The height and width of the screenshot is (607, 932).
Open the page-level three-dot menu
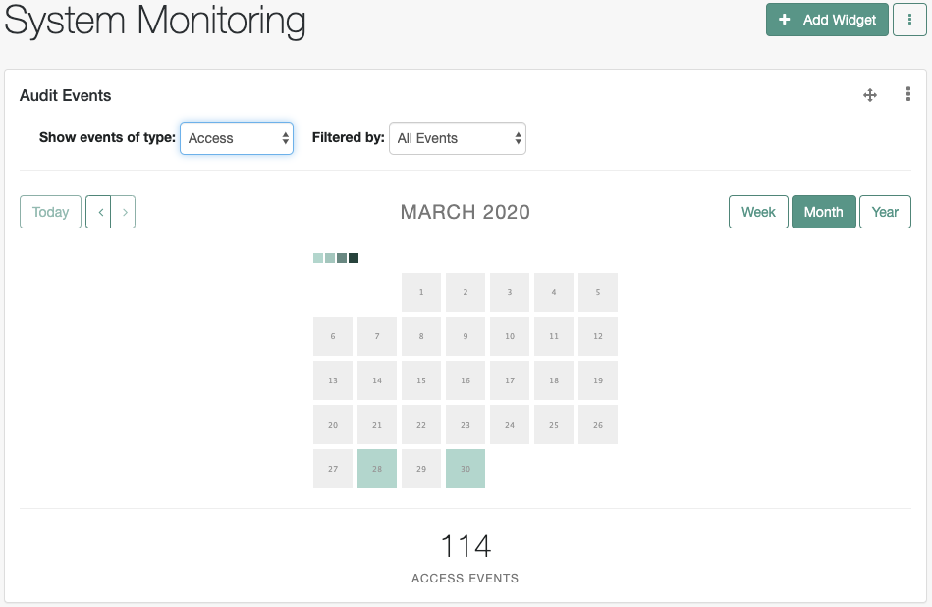(909, 20)
